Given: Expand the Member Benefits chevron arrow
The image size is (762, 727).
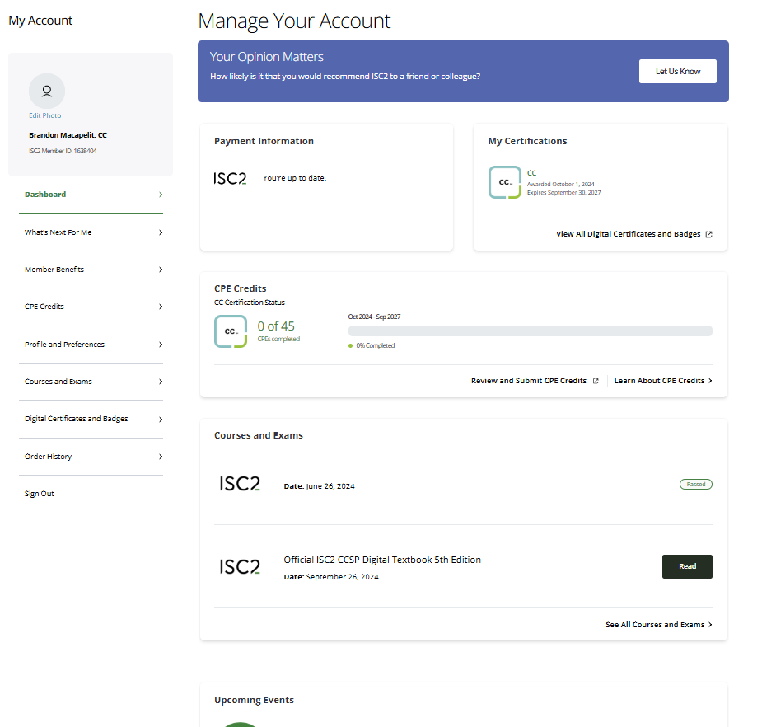Looking at the screenshot, I should pos(161,270).
